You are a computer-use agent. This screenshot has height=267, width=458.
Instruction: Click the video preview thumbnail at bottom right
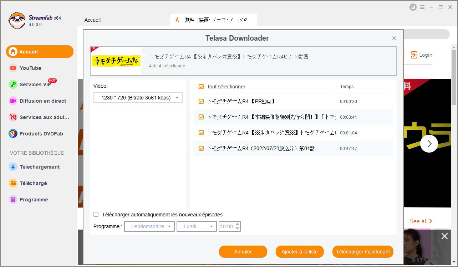pyautogui.click(x=418, y=247)
